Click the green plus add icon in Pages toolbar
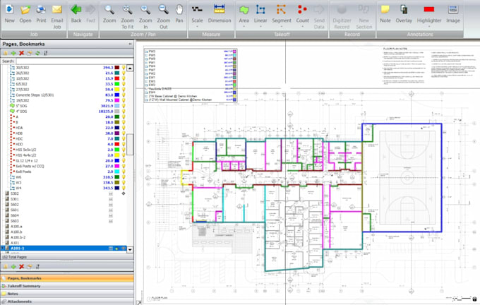Viewport: 480px width, 305px height. pyautogui.click(x=13, y=53)
